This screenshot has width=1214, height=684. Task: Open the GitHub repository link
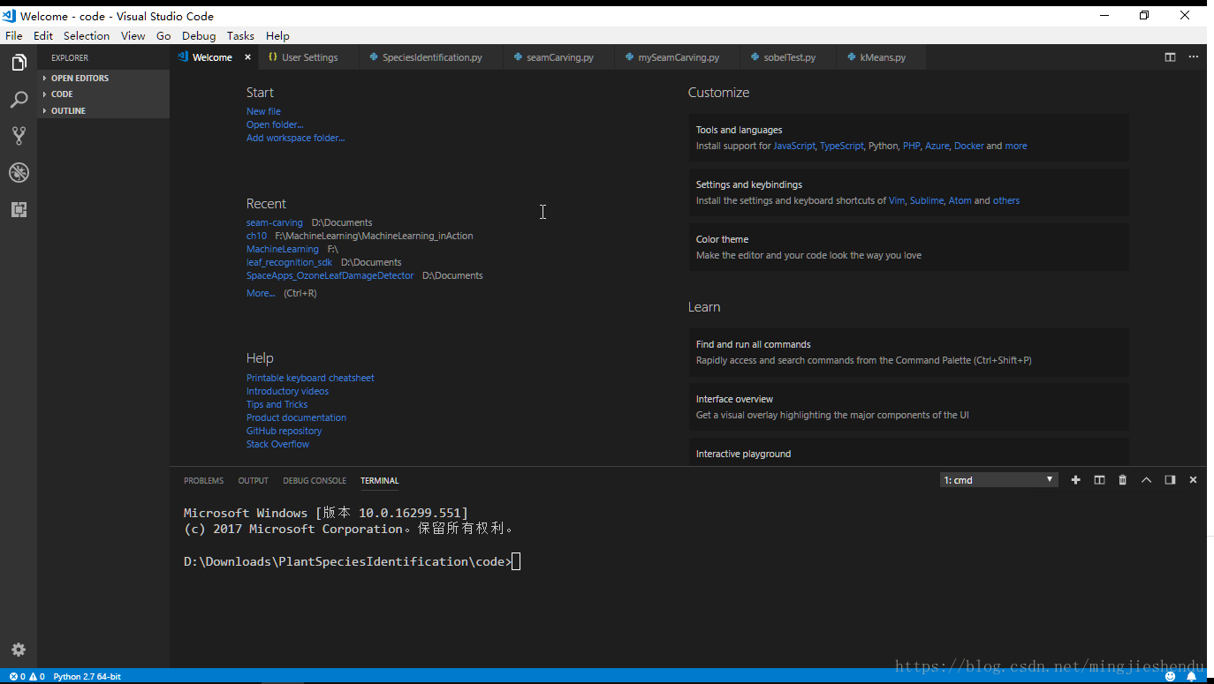click(x=284, y=431)
